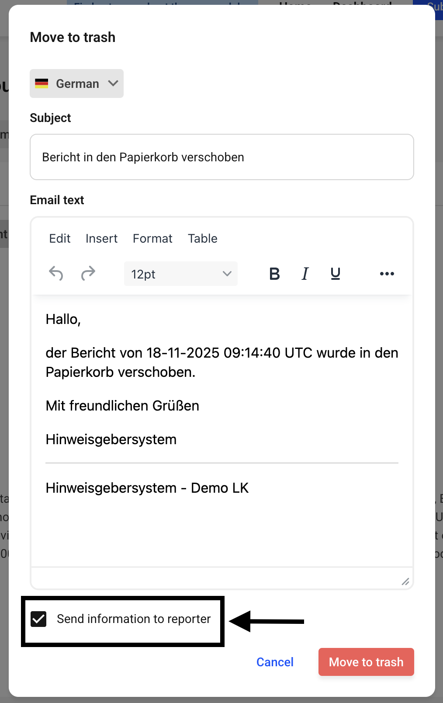Toggle underline formatting

(x=336, y=274)
